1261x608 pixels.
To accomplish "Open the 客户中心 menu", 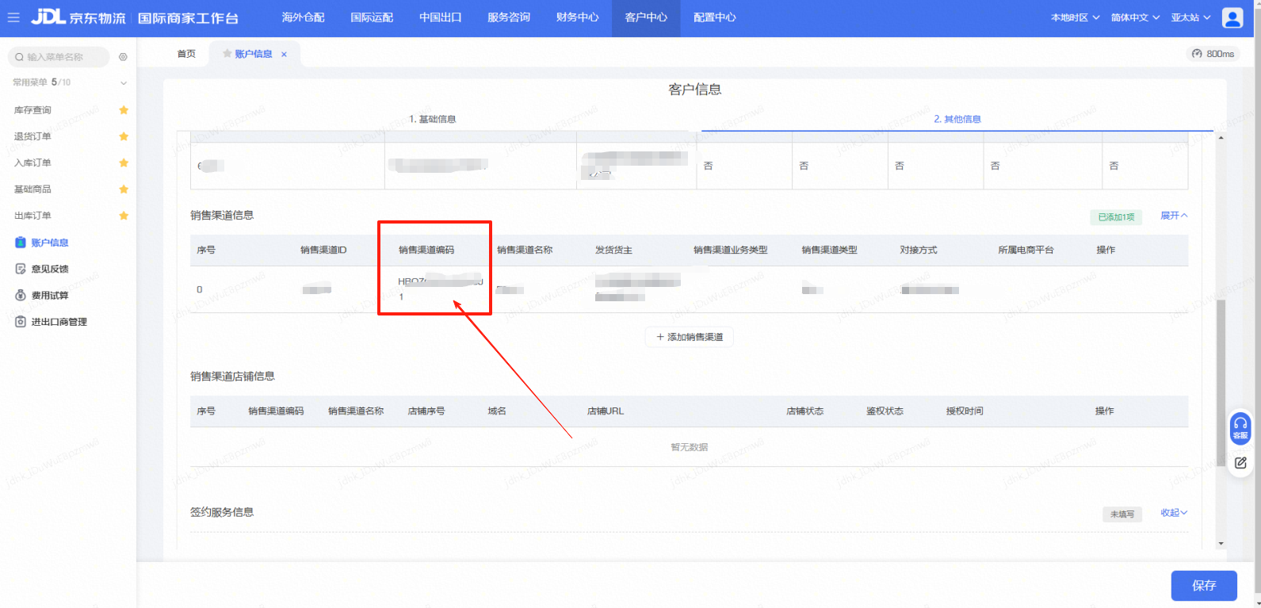I will (x=646, y=17).
